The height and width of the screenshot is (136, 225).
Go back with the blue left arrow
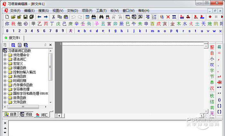[39, 17]
